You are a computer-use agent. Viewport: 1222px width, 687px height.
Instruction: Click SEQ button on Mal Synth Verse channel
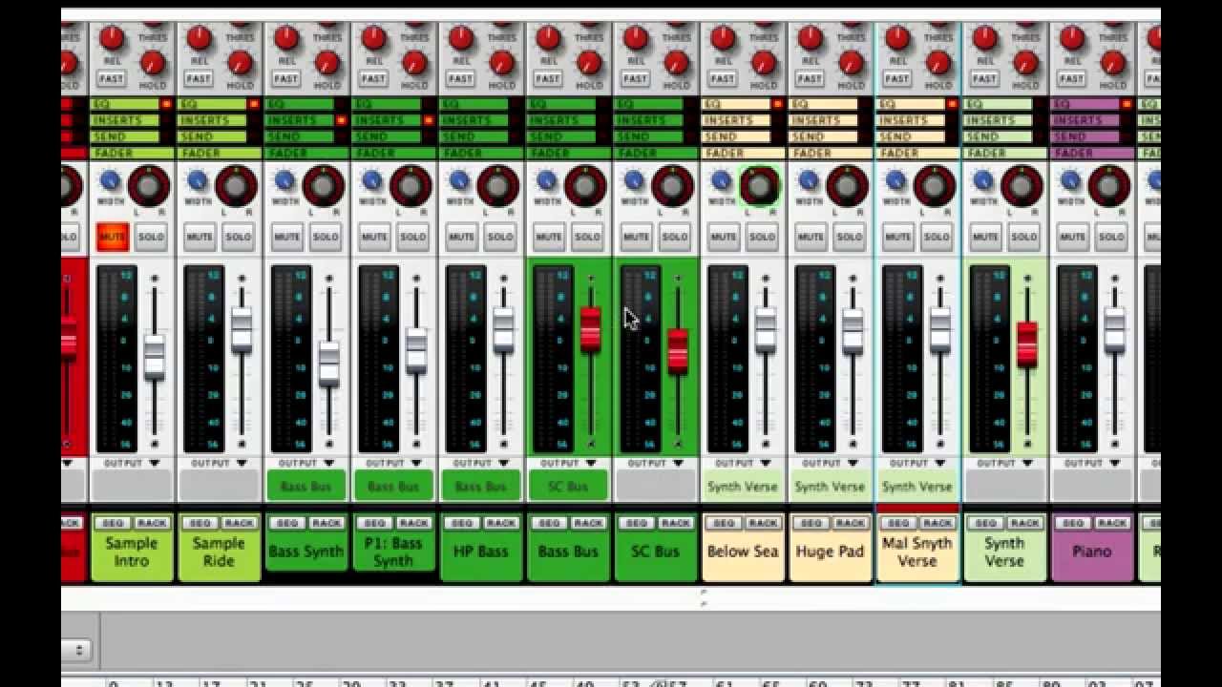(898, 523)
